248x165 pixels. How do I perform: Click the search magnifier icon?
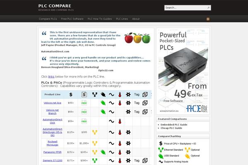click(208, 7)
